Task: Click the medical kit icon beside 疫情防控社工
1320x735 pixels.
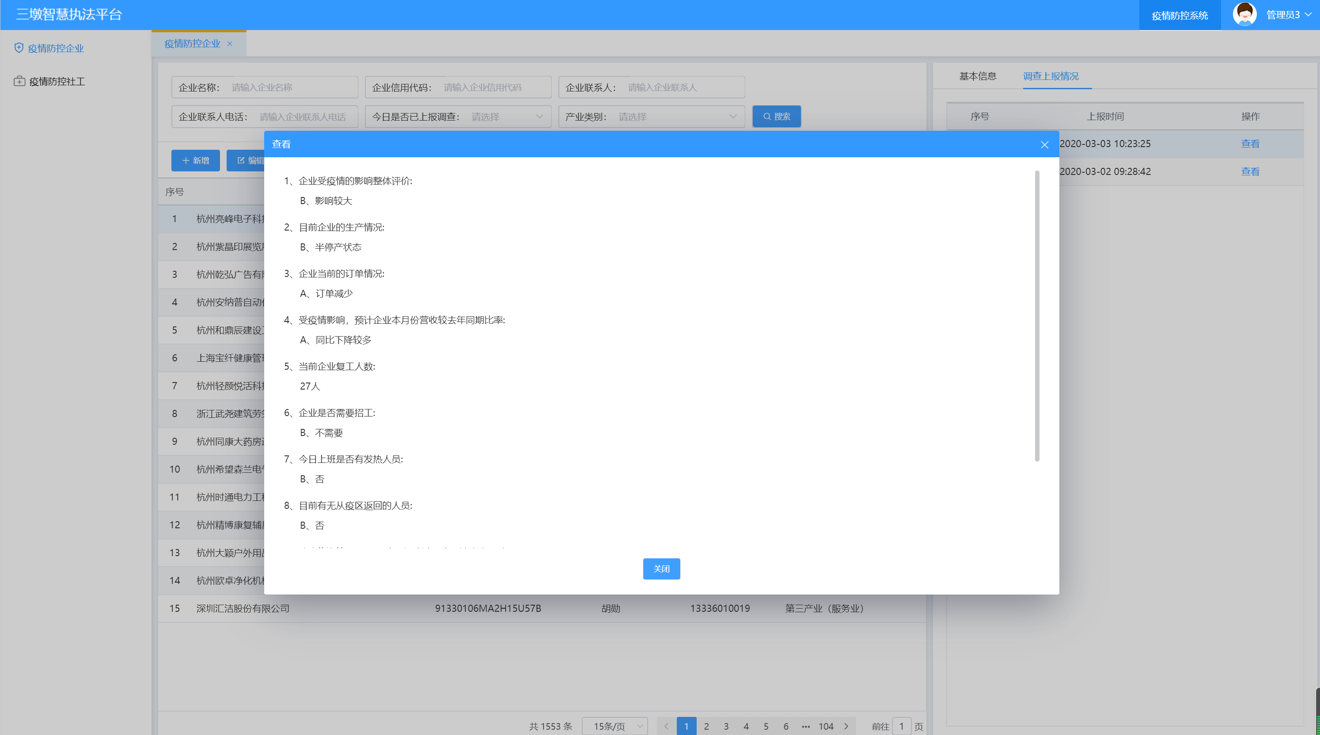Action: click(19, 81)
